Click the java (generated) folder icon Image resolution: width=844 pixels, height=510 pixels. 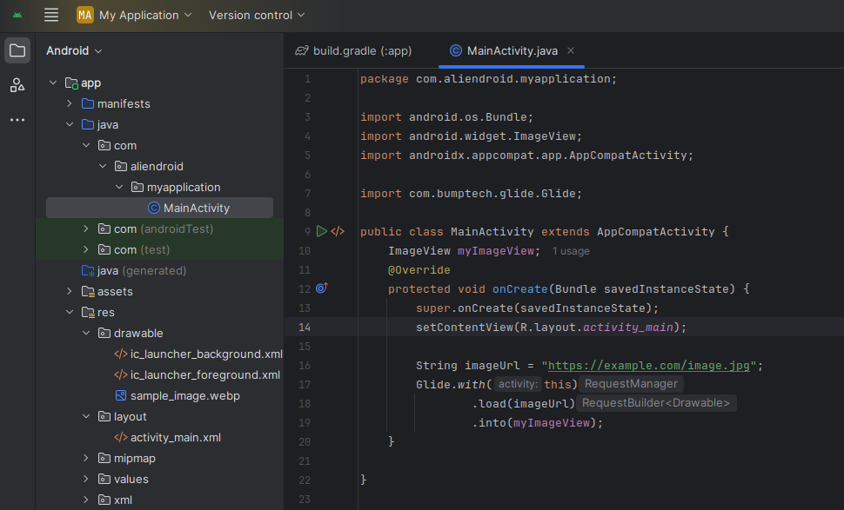[88, 270]
